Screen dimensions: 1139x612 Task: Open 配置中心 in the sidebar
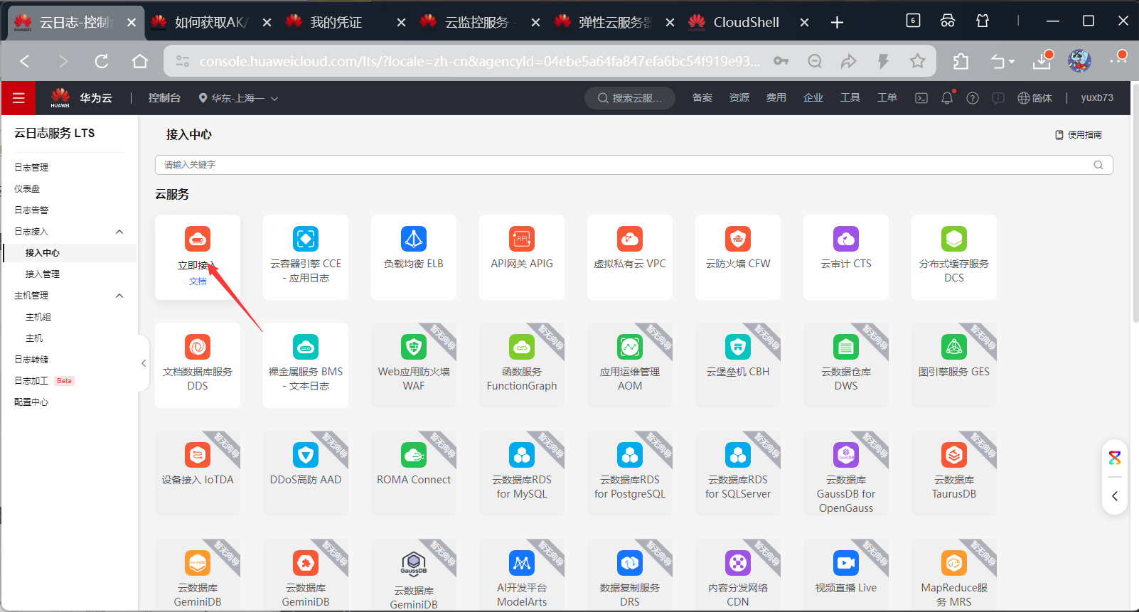pos(31,402)
